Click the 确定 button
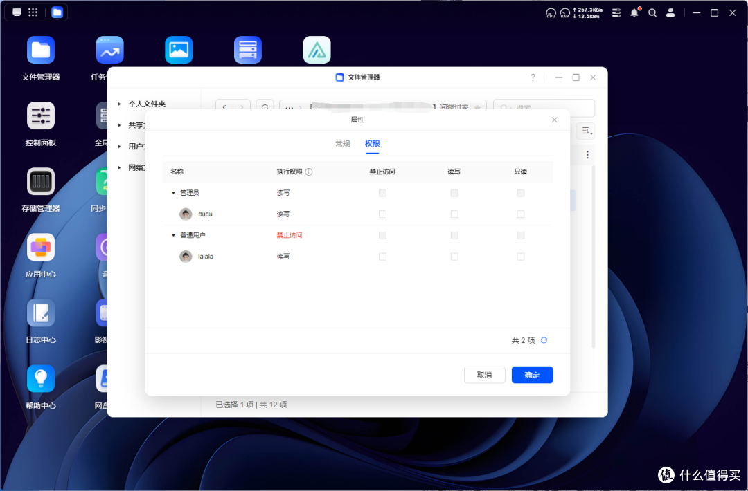The width and height of the screenshot is (748, 491). click(533, 375)
